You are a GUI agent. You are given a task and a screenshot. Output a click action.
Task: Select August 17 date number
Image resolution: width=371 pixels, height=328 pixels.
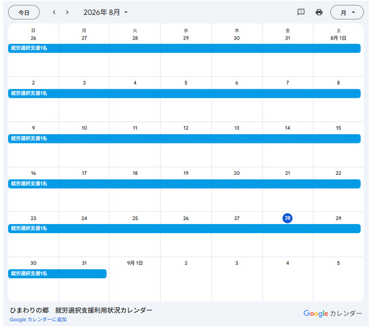coord(84,173)
